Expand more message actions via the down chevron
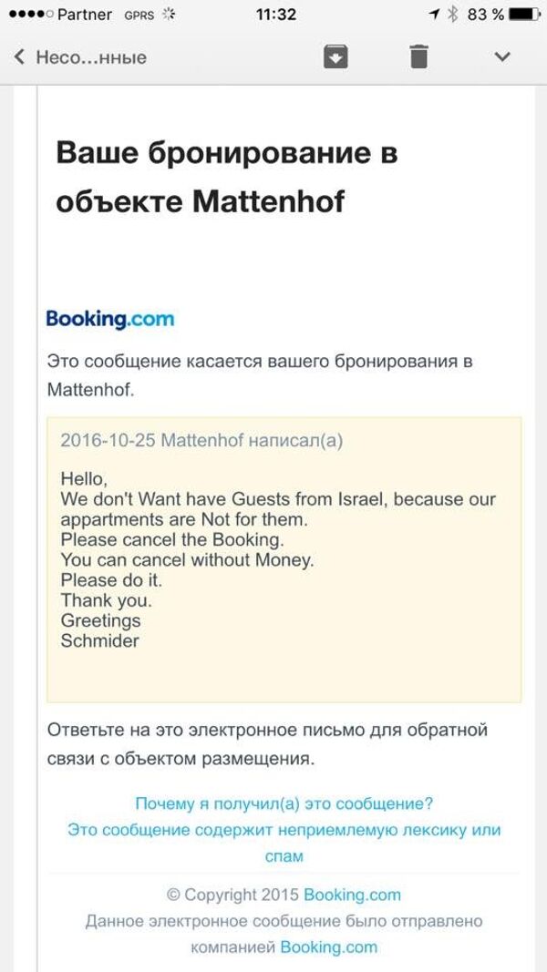The height and width of the screenshot is (972, 547). (500, 56)
